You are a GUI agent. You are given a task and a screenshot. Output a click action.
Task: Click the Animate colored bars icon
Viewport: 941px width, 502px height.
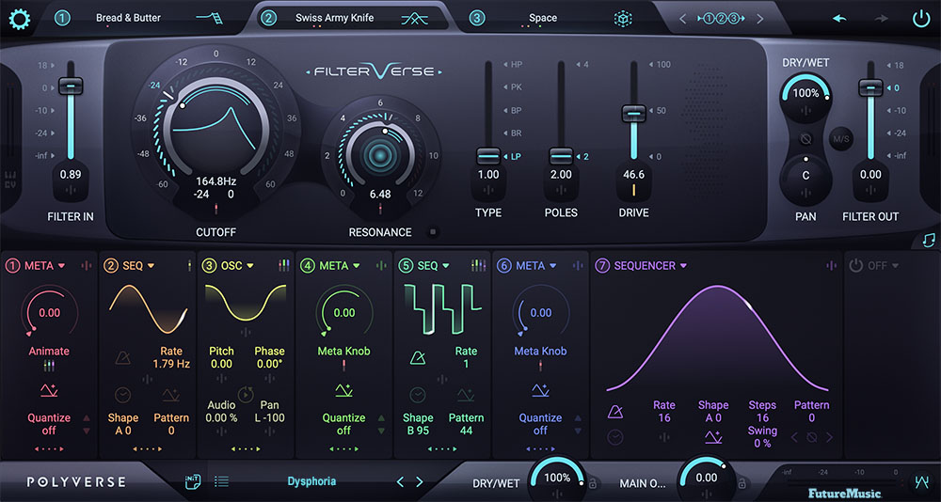point(49,366)
